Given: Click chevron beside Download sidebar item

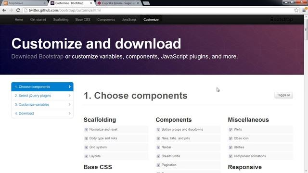Looking at the screenshot, I should (69, 113).
